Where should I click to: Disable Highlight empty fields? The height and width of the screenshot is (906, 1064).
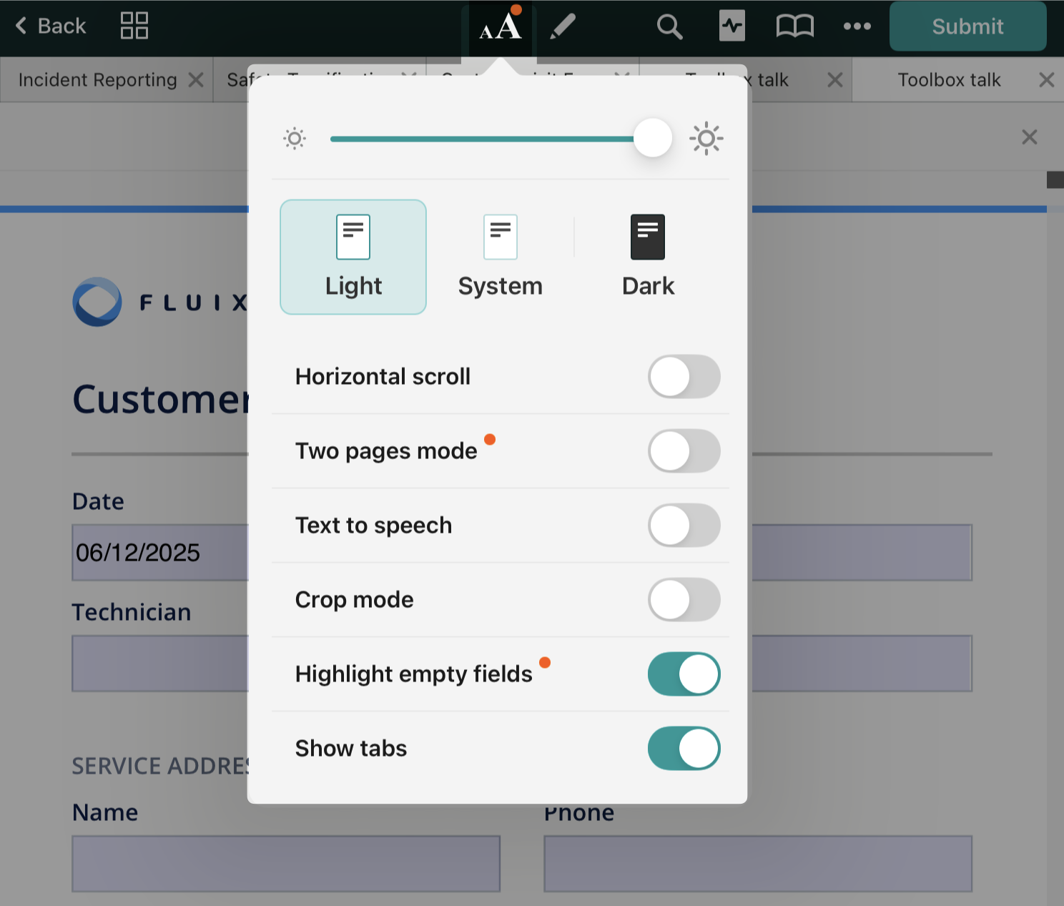pyautogui.click(x=684, y=674)
